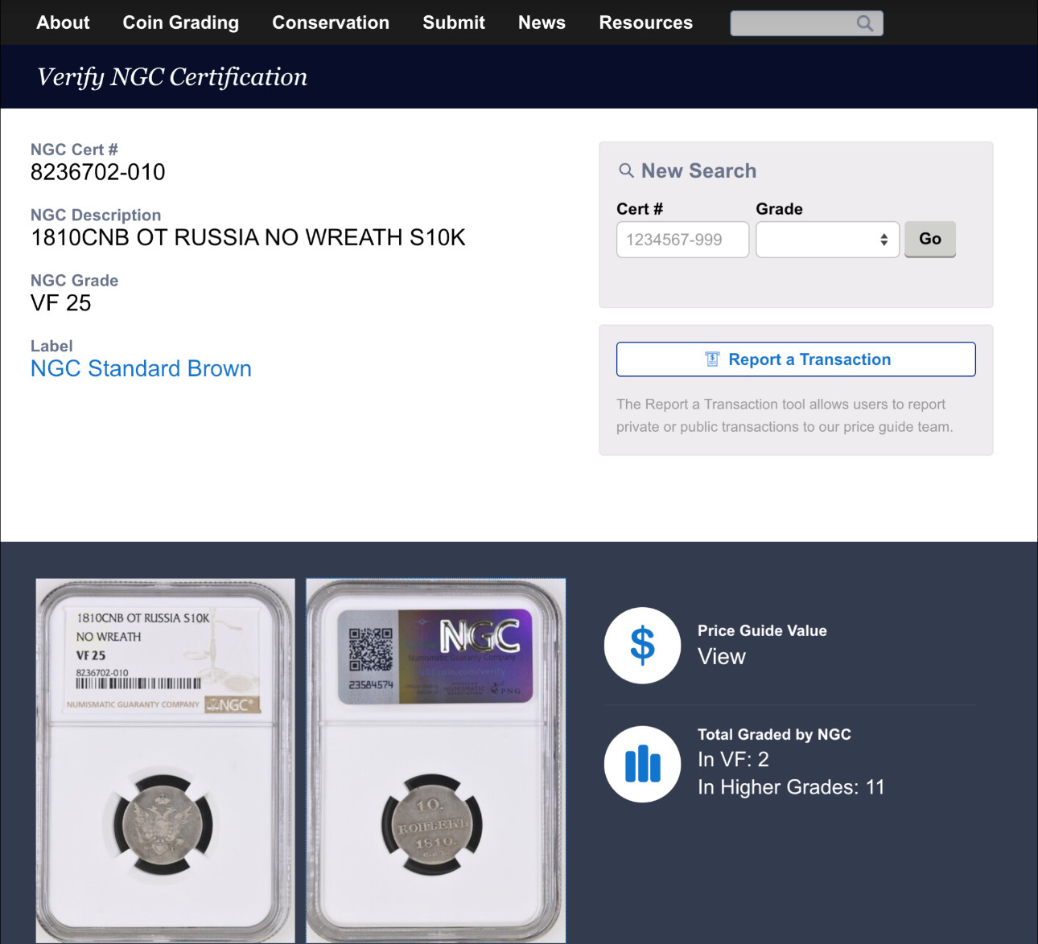
Task: Click the Total Graded bar chart icon
Action: click(x=642, y=764)
